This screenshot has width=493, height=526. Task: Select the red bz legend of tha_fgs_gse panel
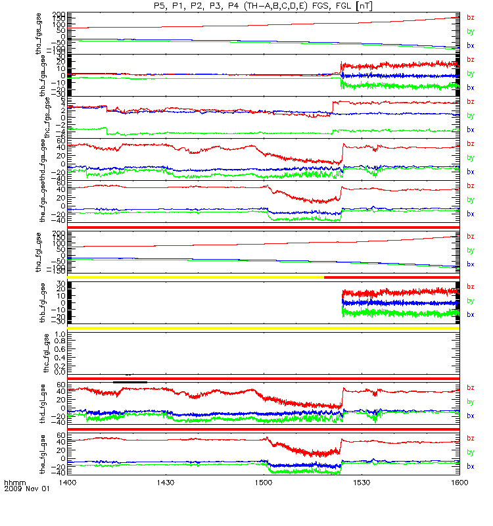(x=471, y=18)
